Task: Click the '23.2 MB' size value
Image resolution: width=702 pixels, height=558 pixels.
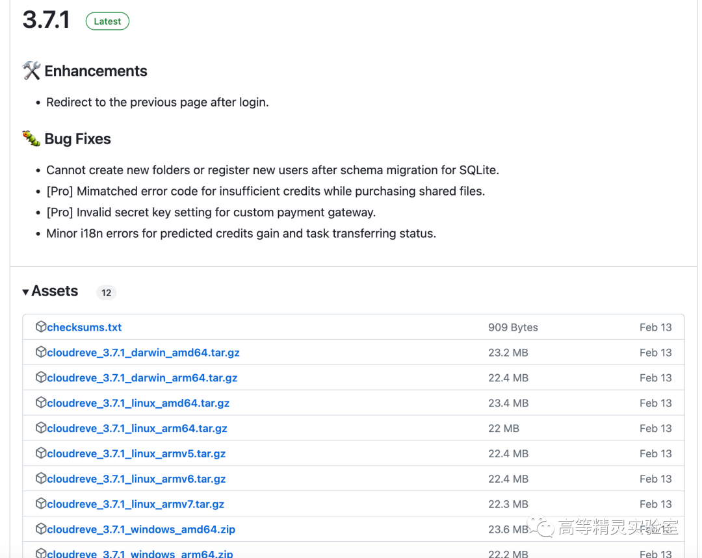Action: click(x=508, y=353)
